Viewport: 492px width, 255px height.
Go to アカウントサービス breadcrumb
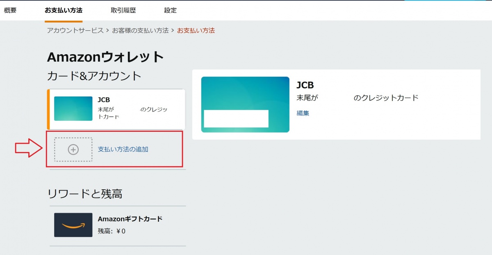[75, 30]
